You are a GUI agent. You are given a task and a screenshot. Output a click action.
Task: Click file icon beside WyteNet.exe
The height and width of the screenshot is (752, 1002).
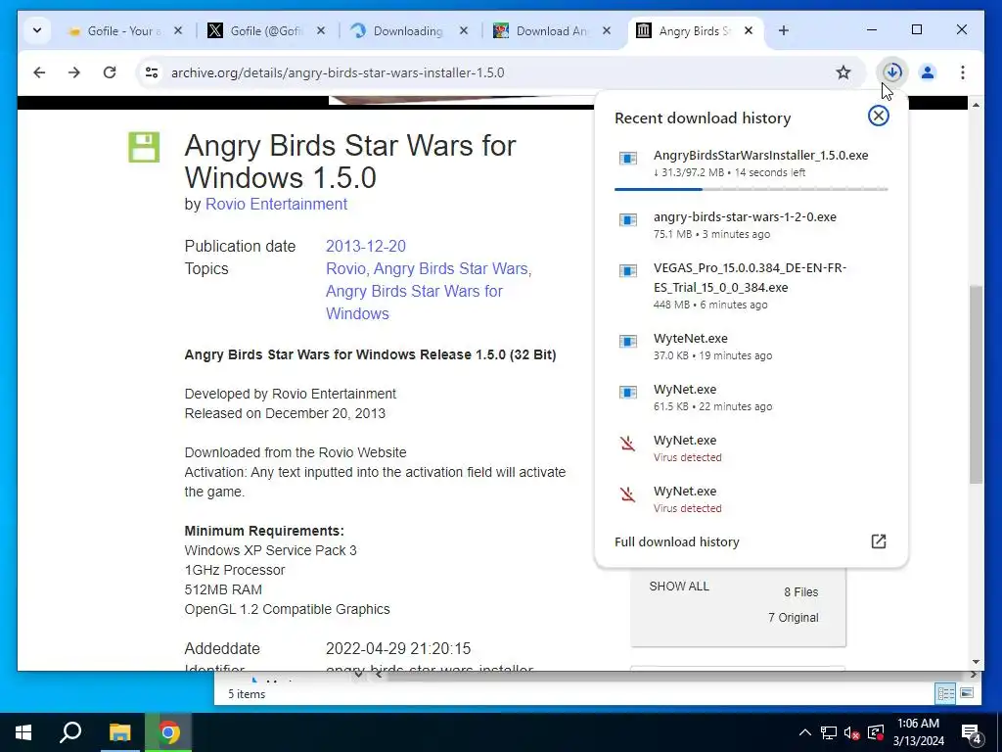tap(628, 342)
